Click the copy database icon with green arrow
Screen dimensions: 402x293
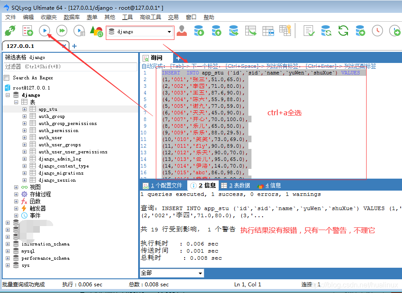pos(234,31)
